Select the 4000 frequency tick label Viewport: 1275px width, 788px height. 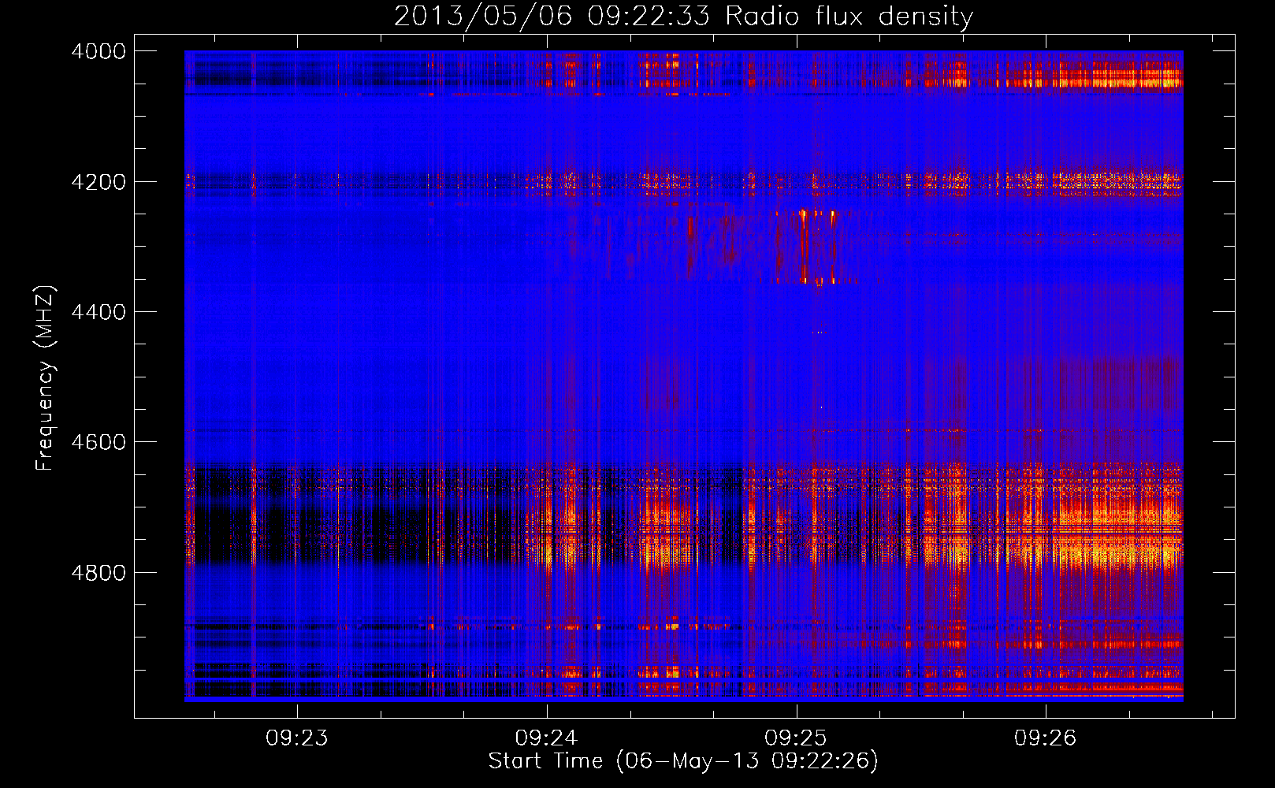click(x=99, y=51)
